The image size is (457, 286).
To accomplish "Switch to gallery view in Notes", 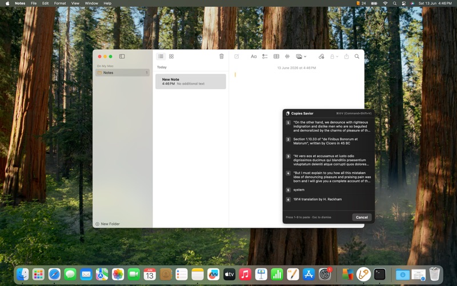I will 171,56.
